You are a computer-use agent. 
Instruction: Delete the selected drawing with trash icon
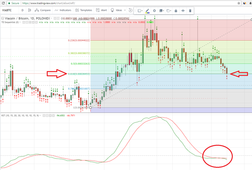(x=190, y=11)
